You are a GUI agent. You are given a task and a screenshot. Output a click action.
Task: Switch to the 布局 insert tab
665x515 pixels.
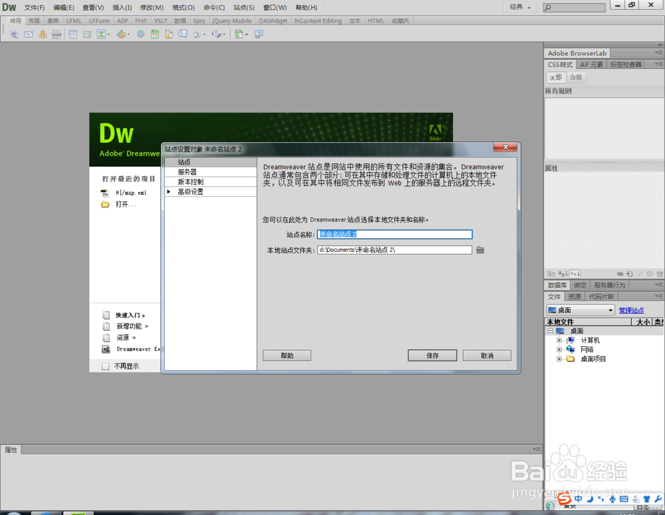pyautogui.click(x=34, y=21)
